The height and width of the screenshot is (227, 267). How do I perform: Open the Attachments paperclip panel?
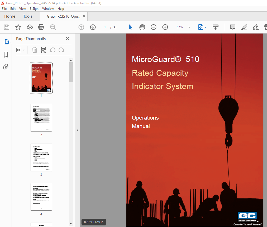6,67
